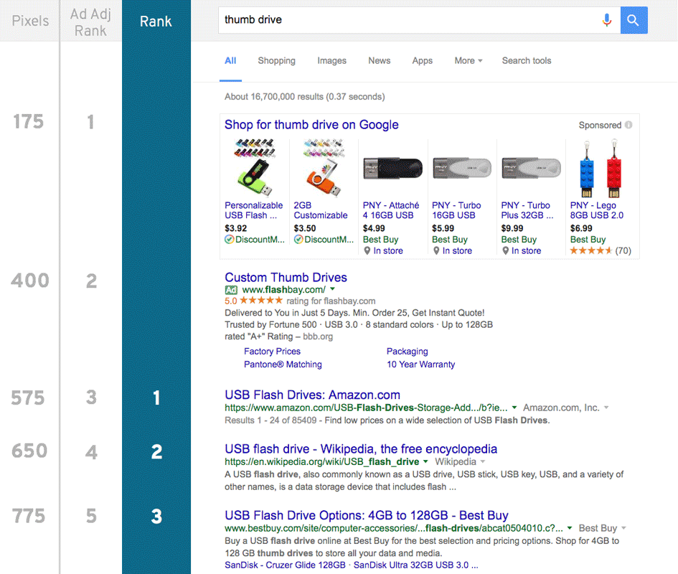Click the PNY Lego brick drives image
Viewport: 678px width, 574px height.
pyautogui.click(x=601, y=169)
